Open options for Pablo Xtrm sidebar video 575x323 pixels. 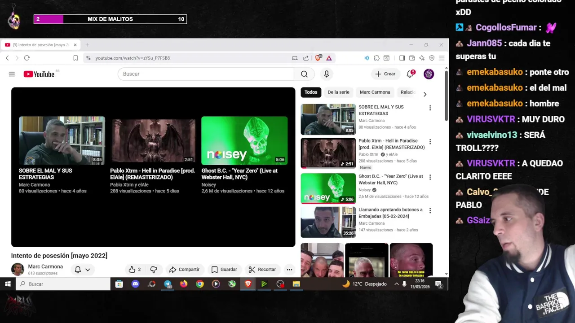[430, 142]
